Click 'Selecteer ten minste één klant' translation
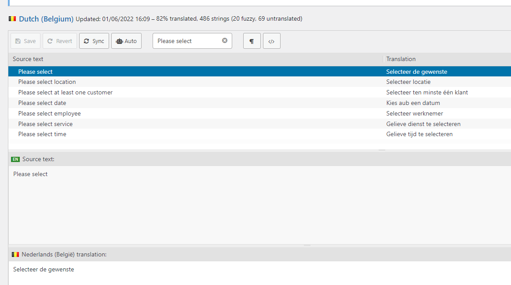The height and width of the screenshot is (285, 511). click(x=427, y=92)
